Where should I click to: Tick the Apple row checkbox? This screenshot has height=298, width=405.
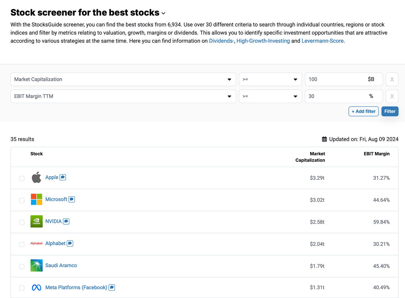click(x=22, y=179)
